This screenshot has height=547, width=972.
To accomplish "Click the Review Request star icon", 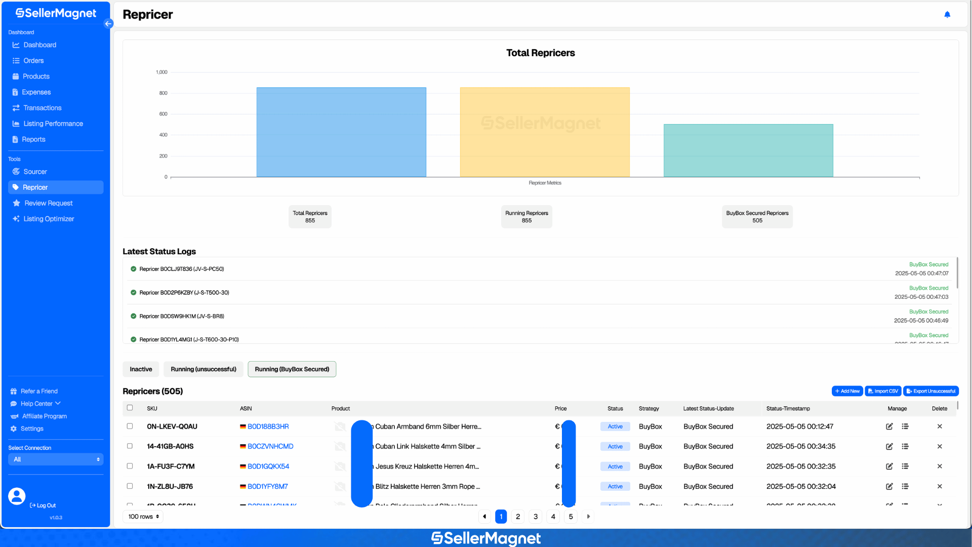I will click(x=17, y=203).
